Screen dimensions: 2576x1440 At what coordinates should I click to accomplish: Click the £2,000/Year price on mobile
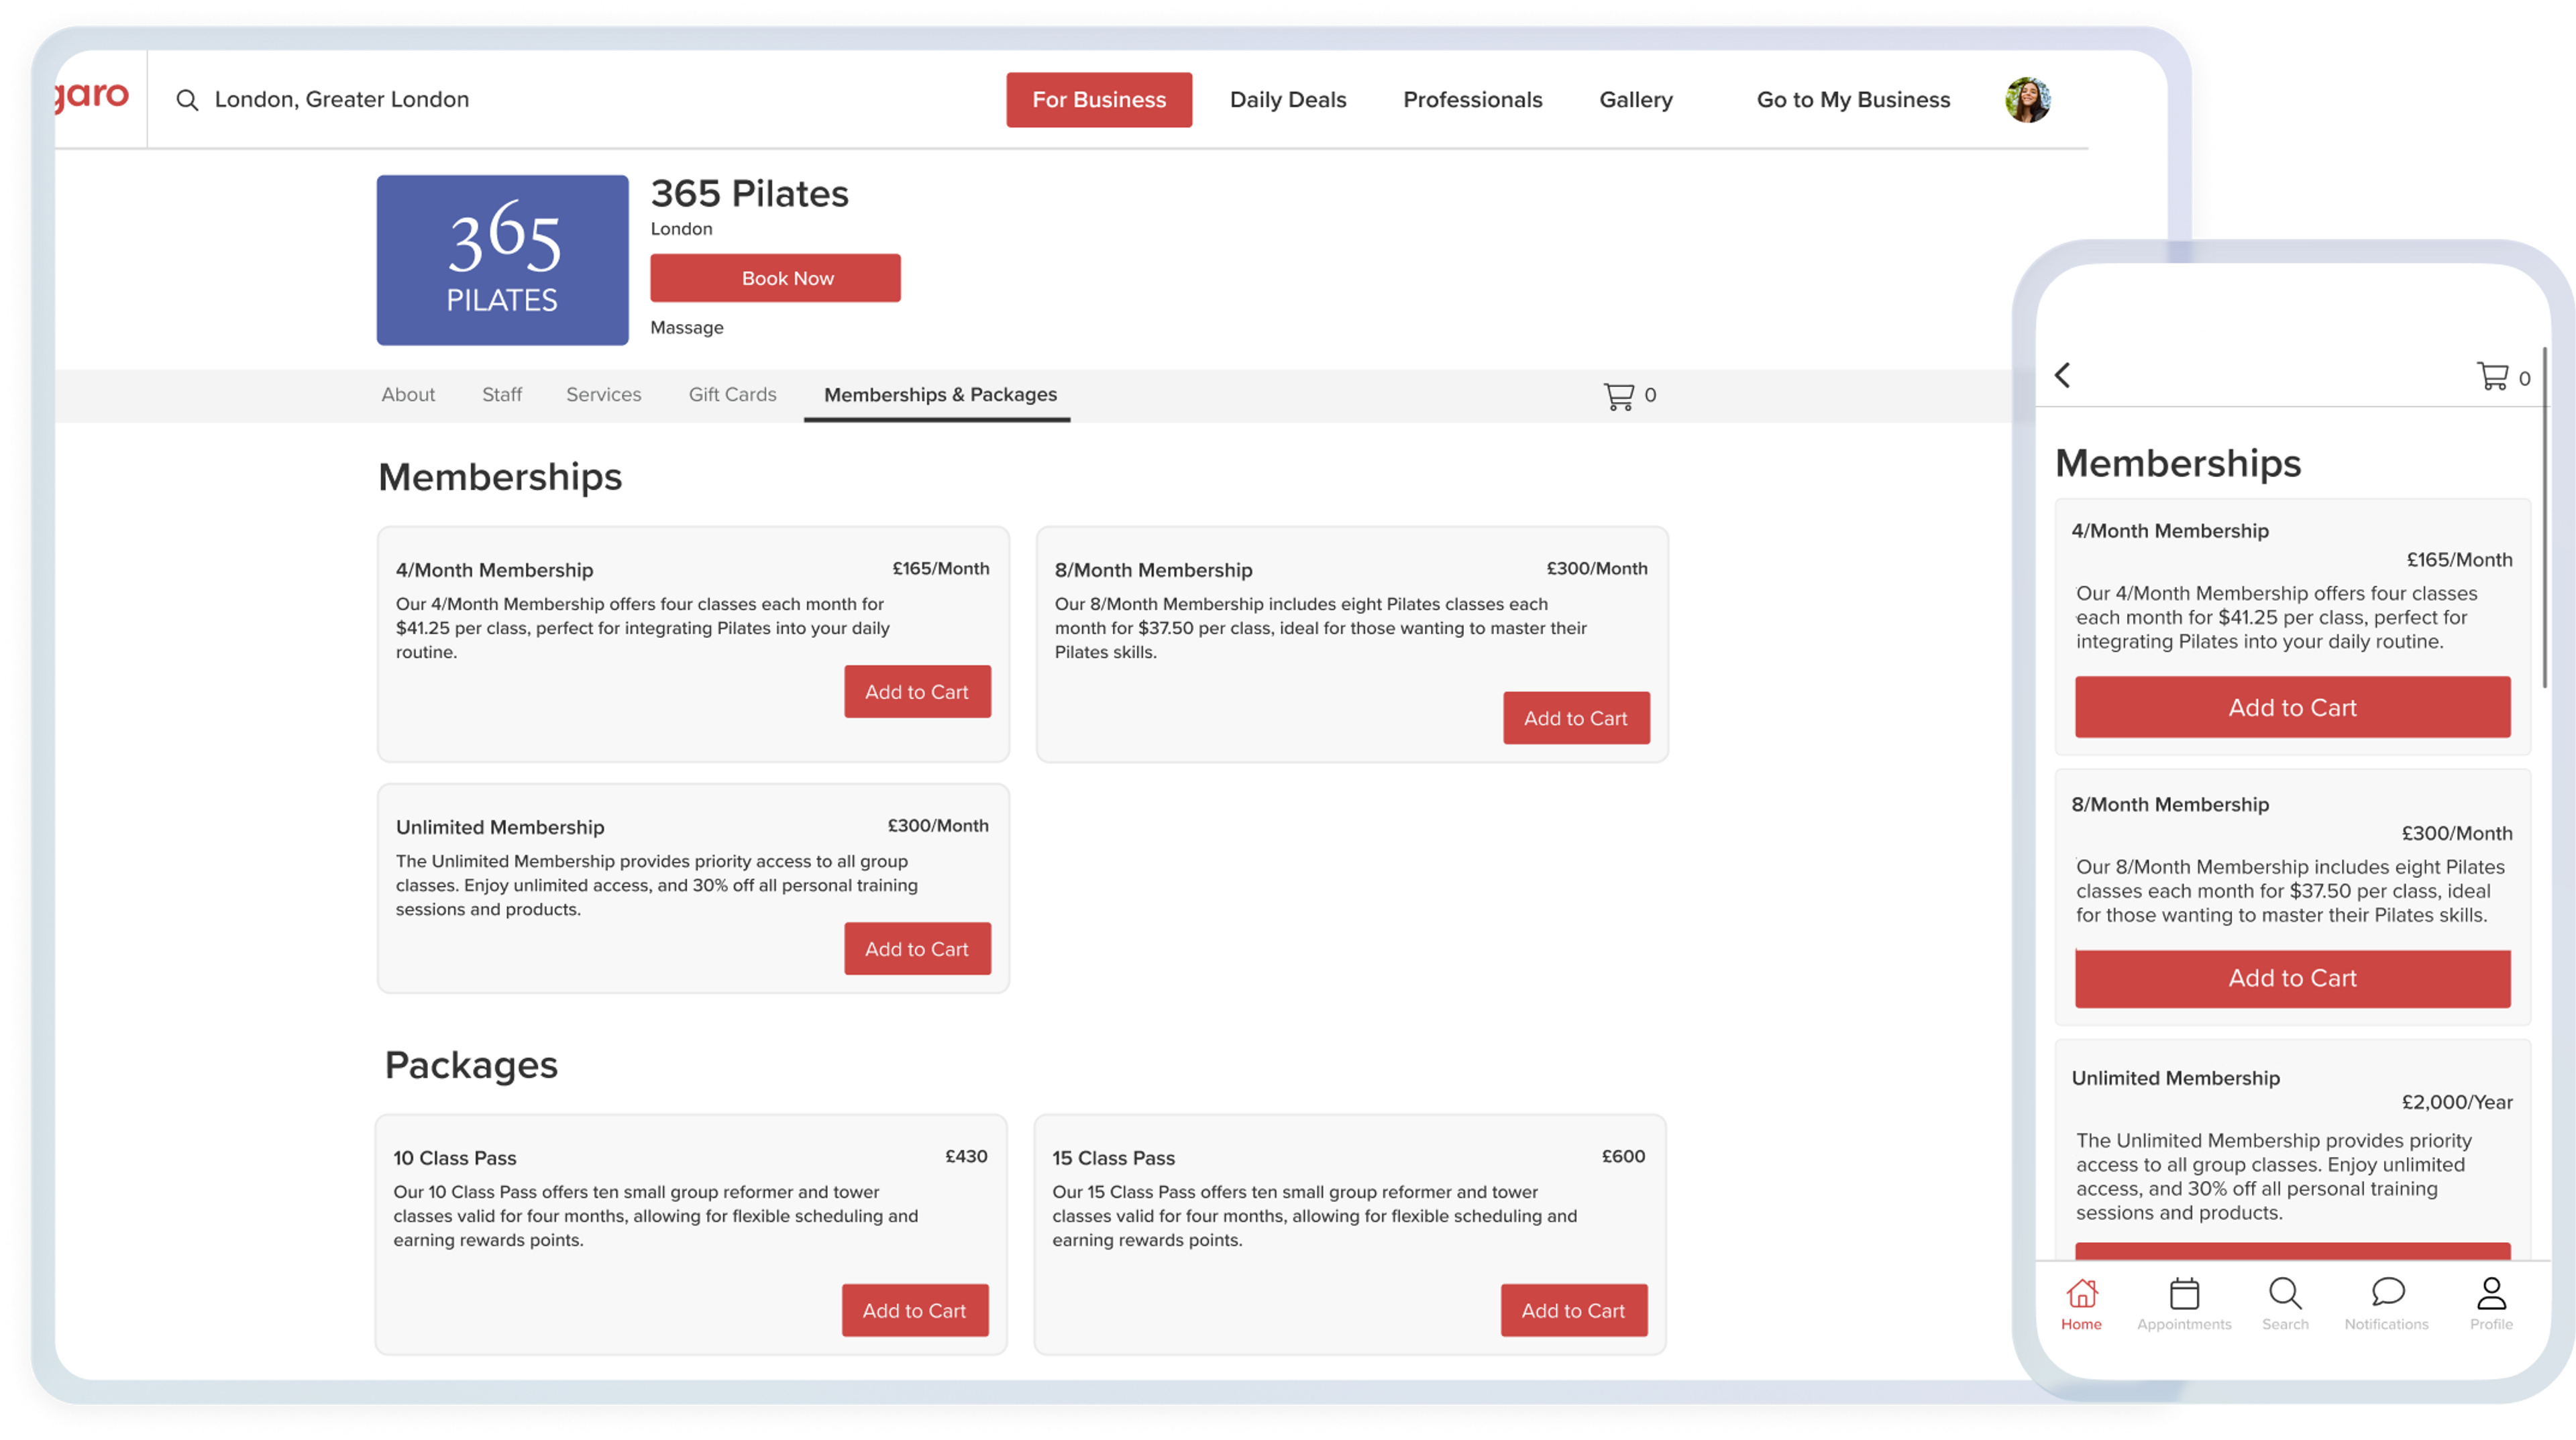(x=2457, y=1102)
